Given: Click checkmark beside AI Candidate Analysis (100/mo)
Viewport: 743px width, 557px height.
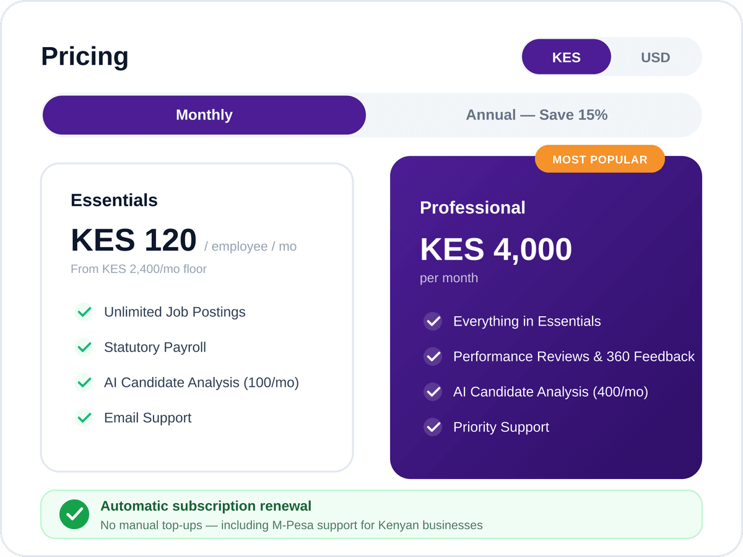Looking at the screenshot, I should click(84, 382).
